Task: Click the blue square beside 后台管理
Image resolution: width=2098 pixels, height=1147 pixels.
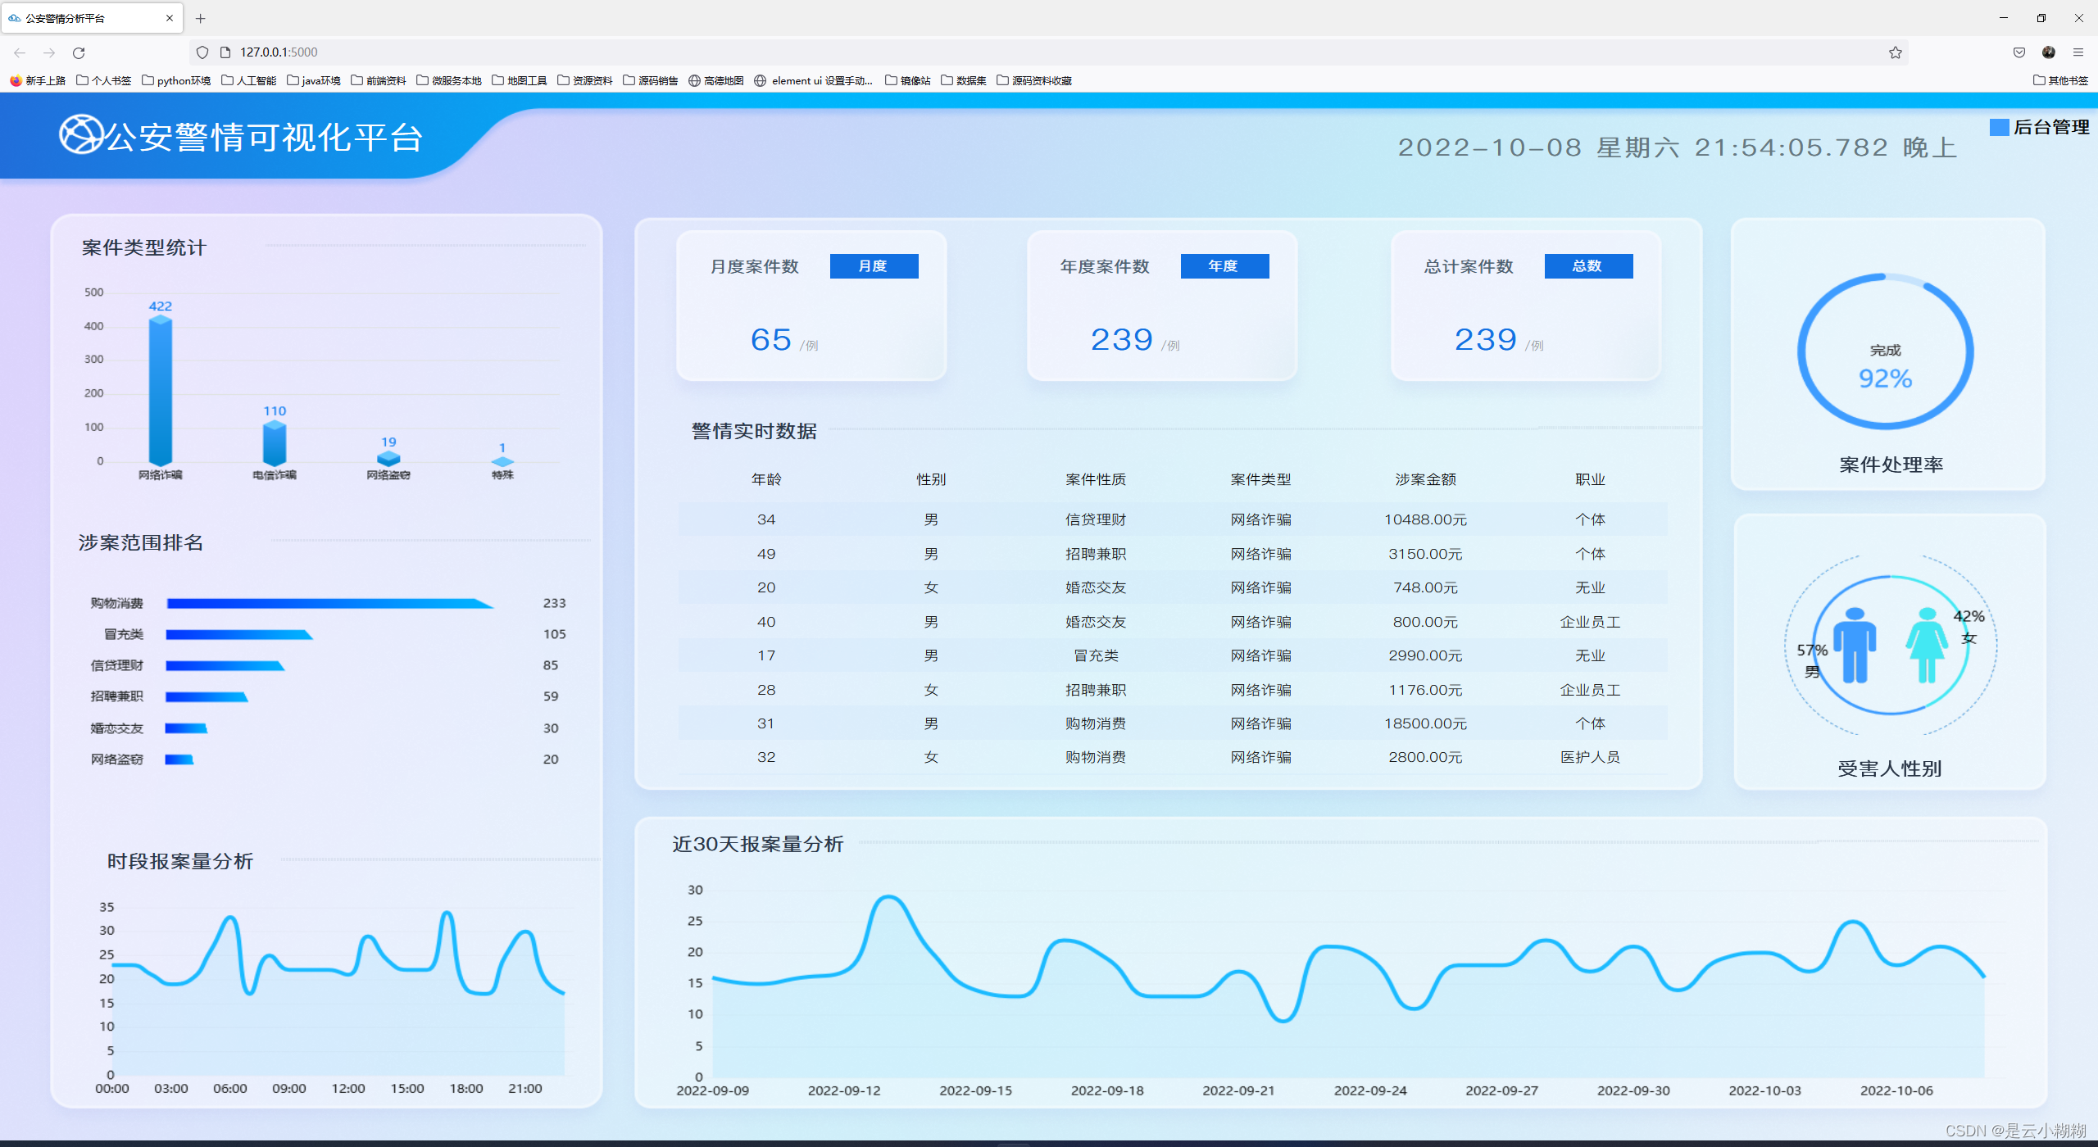Action: pos(2000,127)
